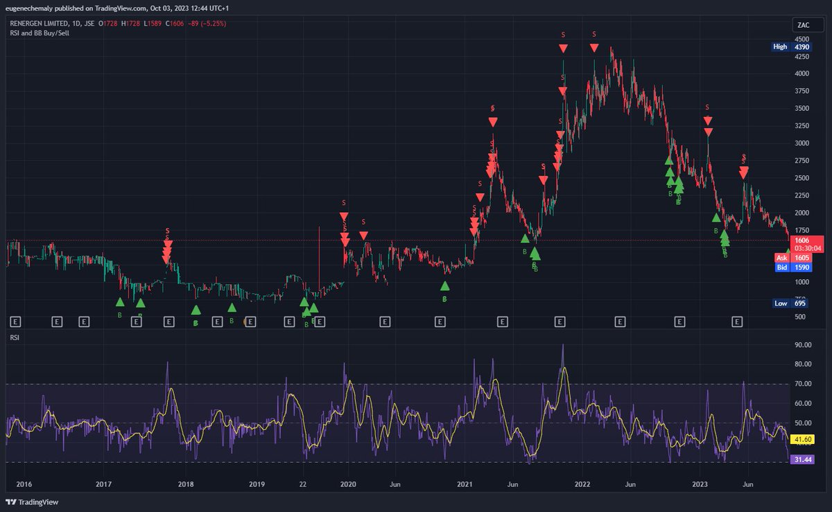Select the rightmost earnings E marker on the timeline
Screen dimensions: 832x512
[x=736, y=321]
